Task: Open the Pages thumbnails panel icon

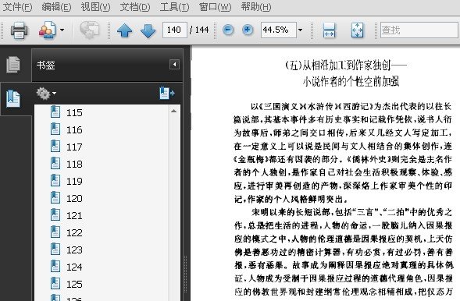Action: tap(13, 65)
